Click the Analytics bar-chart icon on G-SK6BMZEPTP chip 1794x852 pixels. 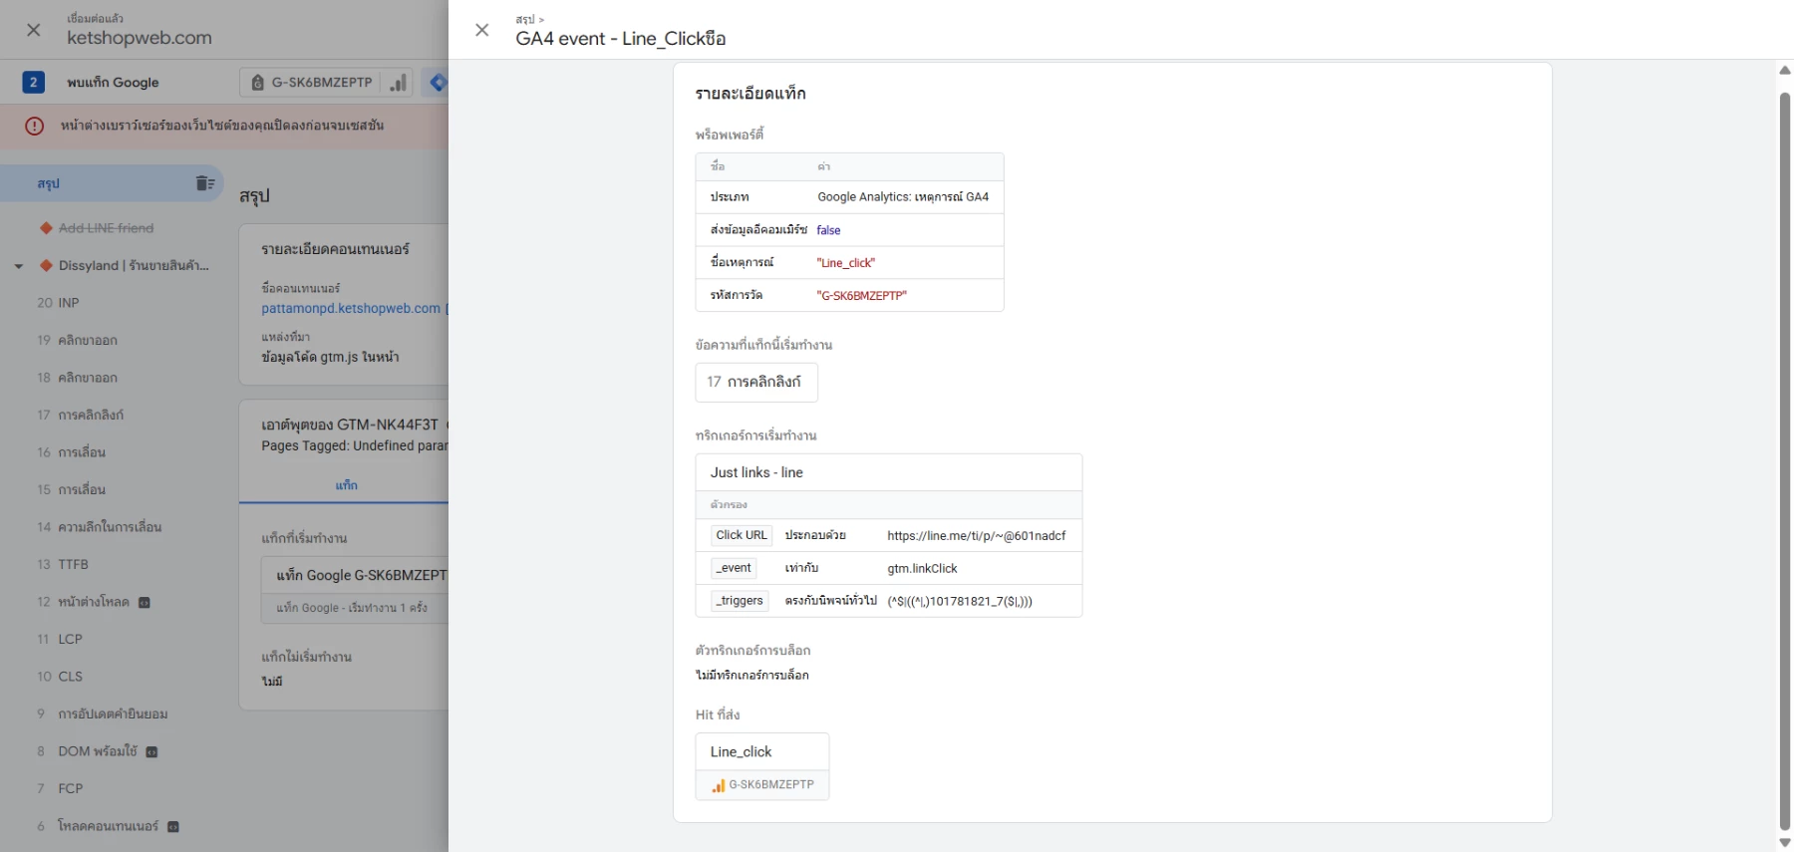[398, 83]
